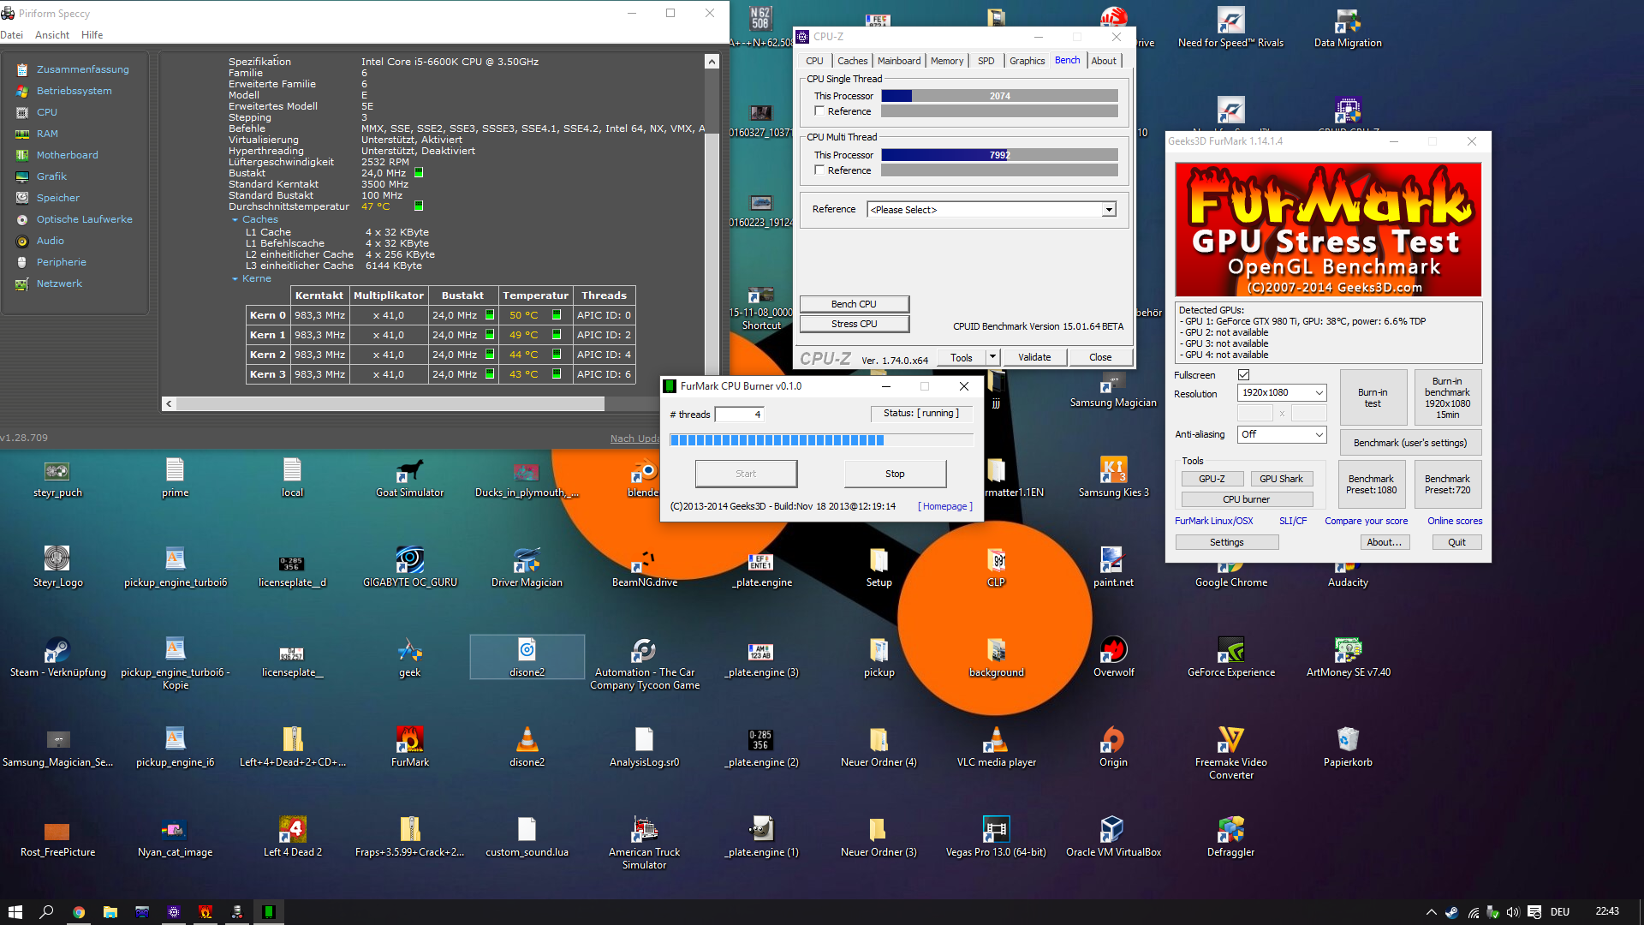Image resolution: width=1644 pixels, height=925 pixels.
Task: Collapse the Kerne tree section in Speccy
Action: pos(235,279)
